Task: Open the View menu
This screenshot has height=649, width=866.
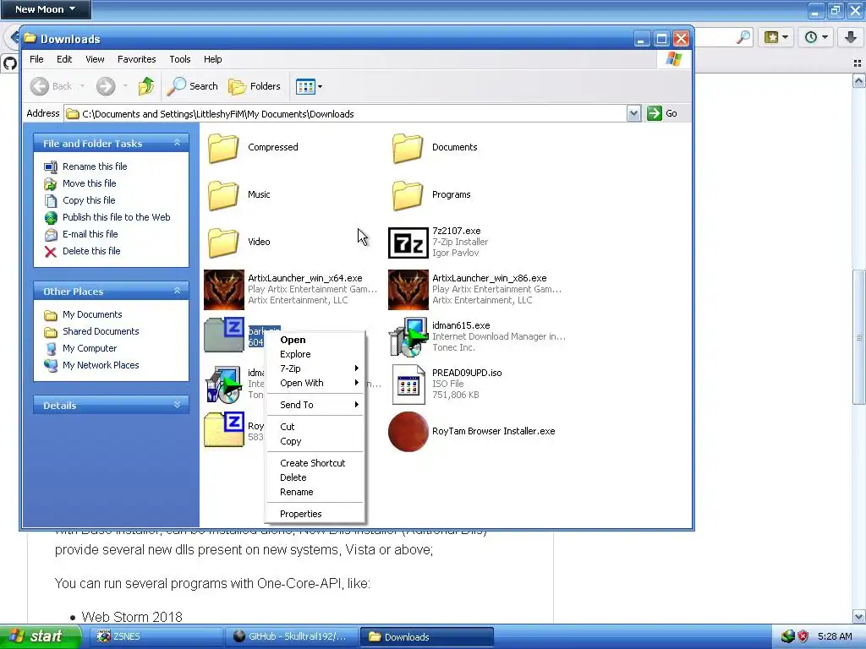Action: (95, 59)
